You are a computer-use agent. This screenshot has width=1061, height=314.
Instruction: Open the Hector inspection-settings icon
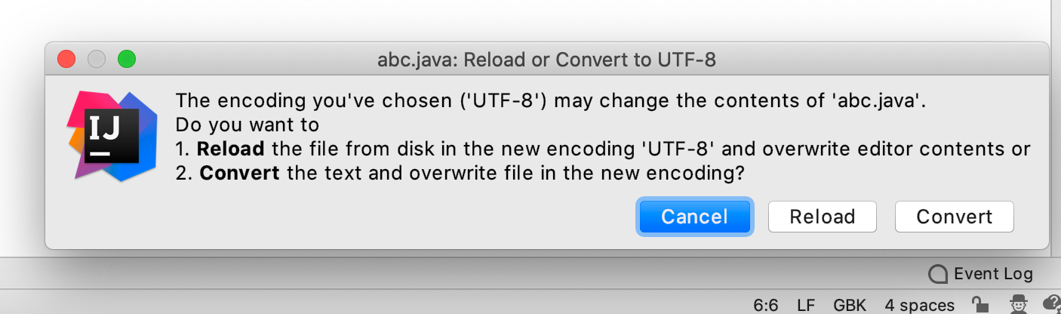pyautogui.click(x=1019, y=304)
